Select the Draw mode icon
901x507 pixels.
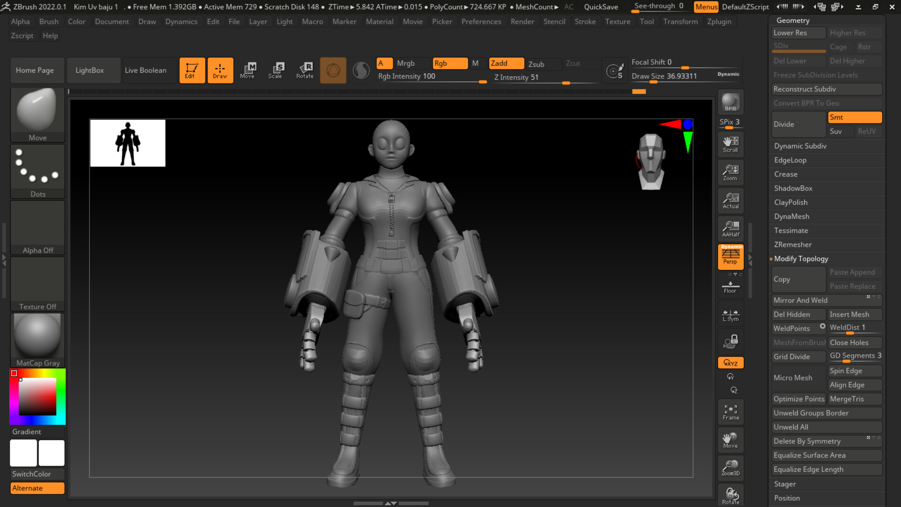[x=220, y=70]
